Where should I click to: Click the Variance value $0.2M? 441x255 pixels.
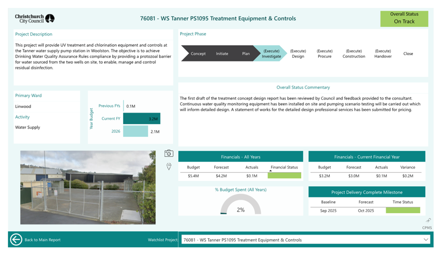[x=408, y=176]
